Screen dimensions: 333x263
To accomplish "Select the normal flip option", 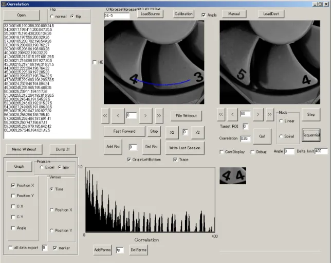I will [52, 16].
